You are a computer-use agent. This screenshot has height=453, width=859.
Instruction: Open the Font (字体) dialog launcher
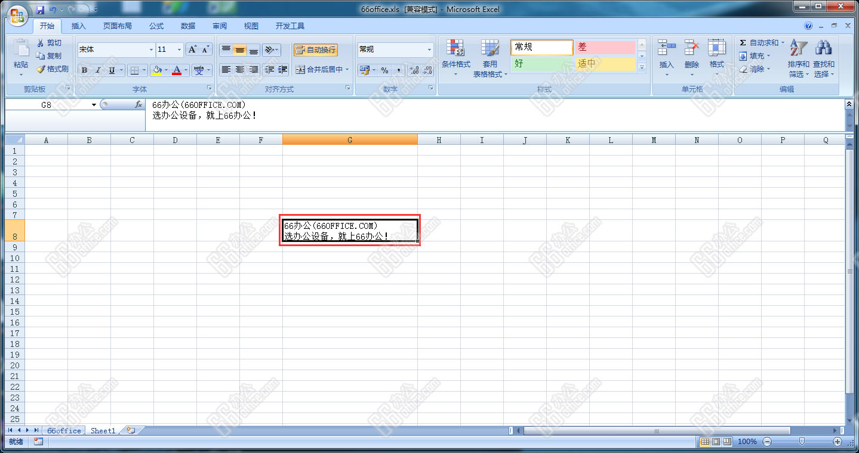(210, 88)
